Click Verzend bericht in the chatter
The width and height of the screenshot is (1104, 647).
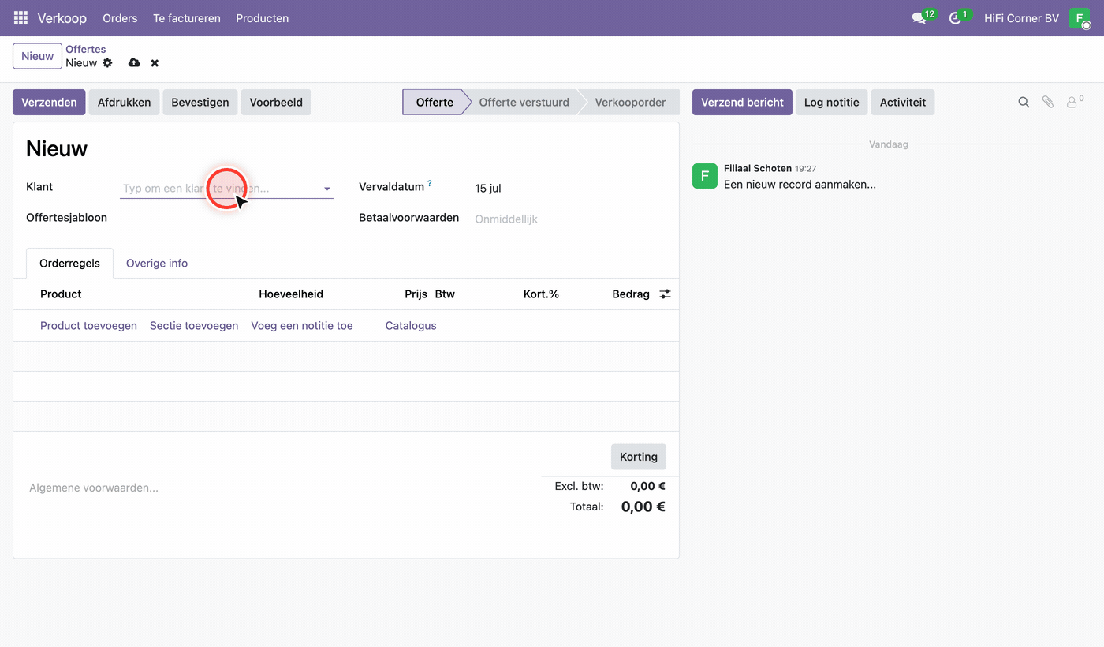[742, 102]
